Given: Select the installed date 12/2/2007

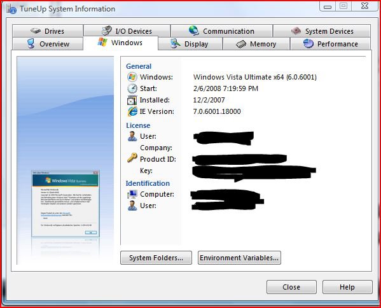Looking at the screenshot, I should (209, 100).
